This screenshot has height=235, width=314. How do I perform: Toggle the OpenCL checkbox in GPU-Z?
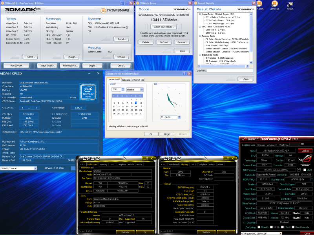[259, 227]
